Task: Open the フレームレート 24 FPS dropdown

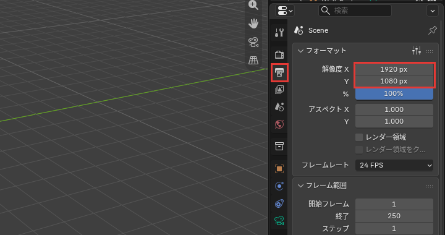Action: coord(394,165)
